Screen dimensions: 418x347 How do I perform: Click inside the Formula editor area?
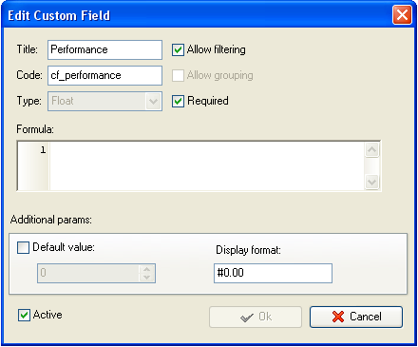click(x=206, y=165)
